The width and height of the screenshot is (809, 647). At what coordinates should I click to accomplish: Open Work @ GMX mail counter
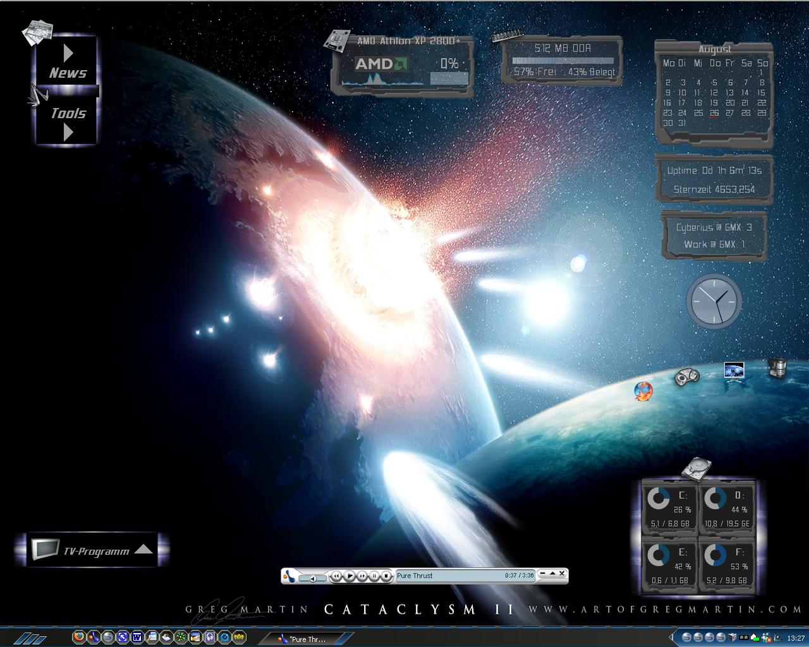click(714, 244)
